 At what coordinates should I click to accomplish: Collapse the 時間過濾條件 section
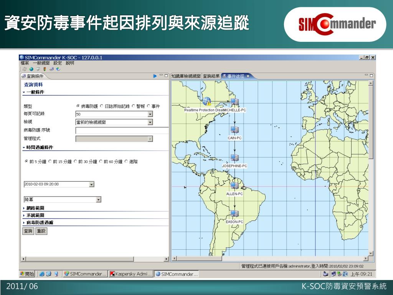click(x=24, y=147)
